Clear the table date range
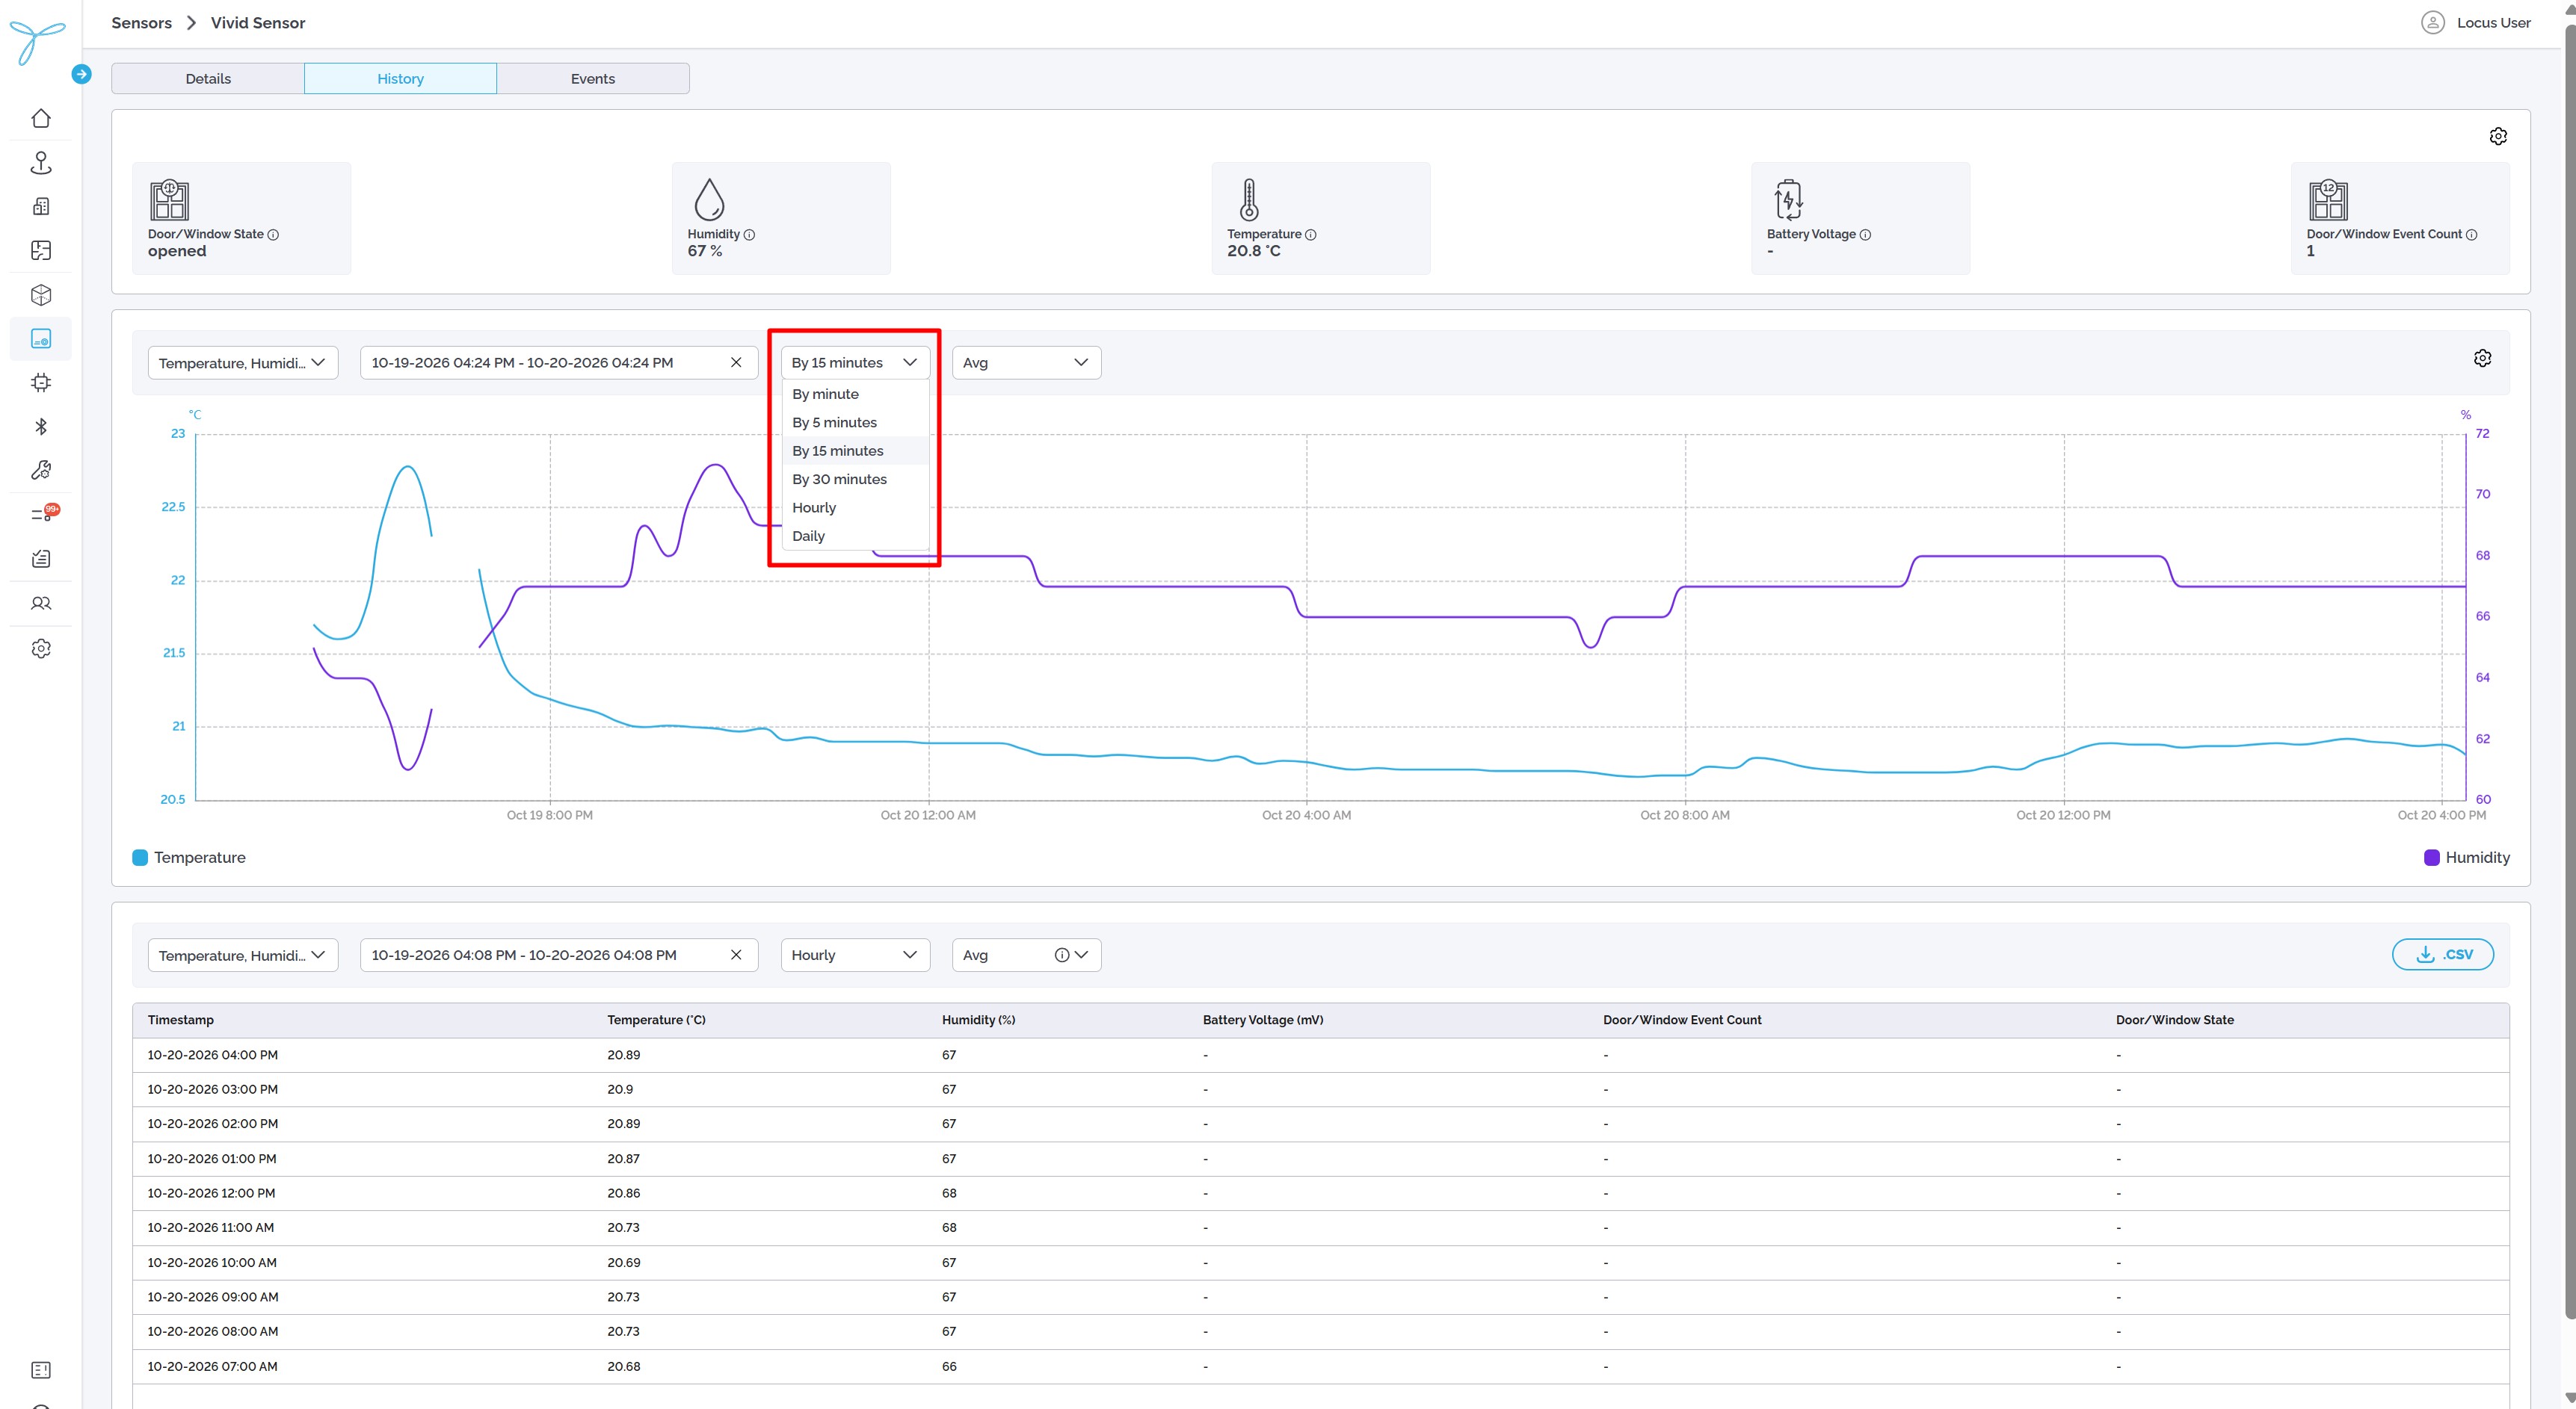 tap(736, 954)
